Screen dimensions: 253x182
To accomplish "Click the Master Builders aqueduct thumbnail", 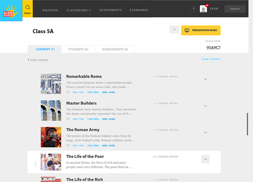I will tap(51, 110).
